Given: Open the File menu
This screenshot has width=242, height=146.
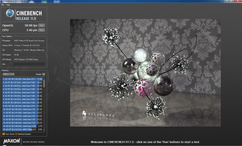Looking at the screenshot, I should pyautogui.click(x=3, y=5).
